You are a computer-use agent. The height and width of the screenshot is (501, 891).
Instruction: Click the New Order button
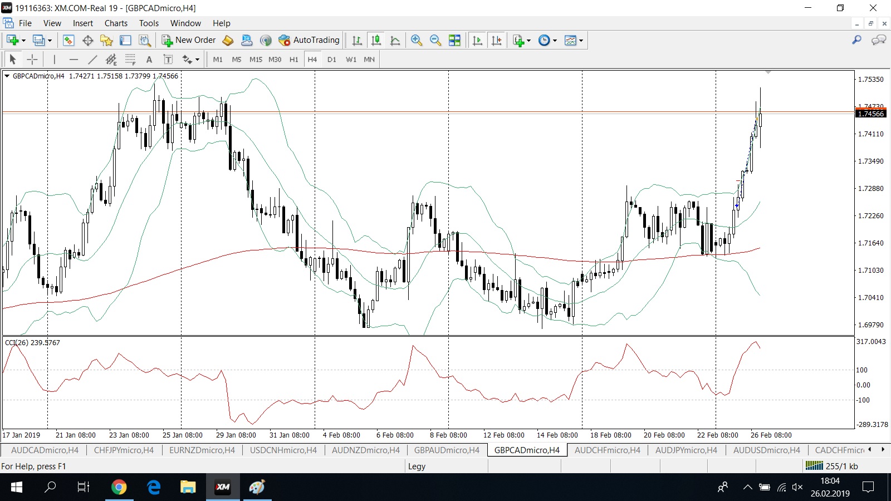pos(189,40)
